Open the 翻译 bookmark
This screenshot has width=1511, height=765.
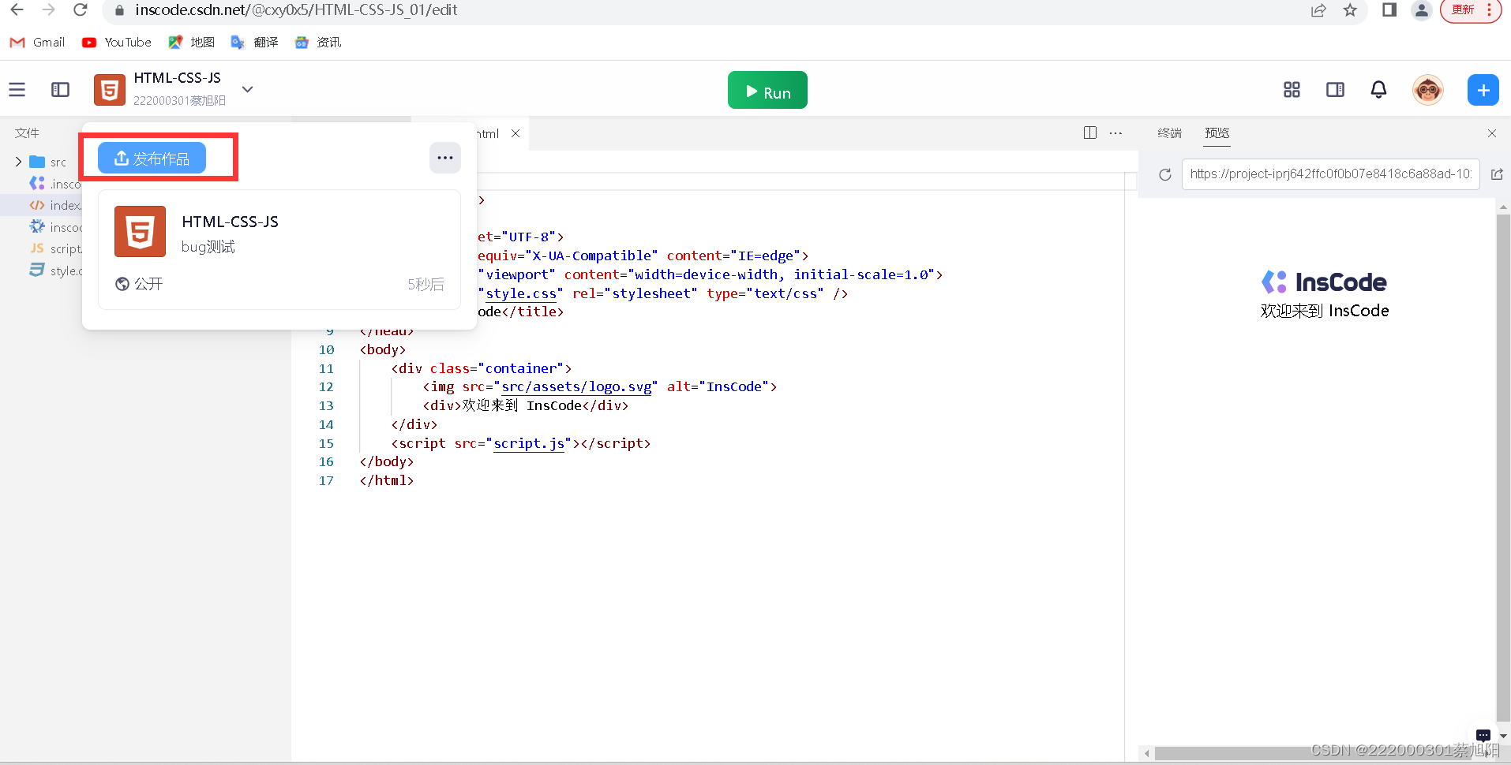pos(255,42)
